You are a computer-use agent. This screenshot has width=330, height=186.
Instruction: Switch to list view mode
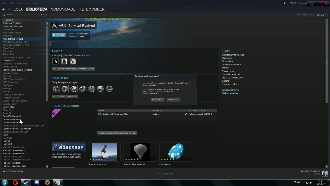pyautogui.click(x=323, y=15)
